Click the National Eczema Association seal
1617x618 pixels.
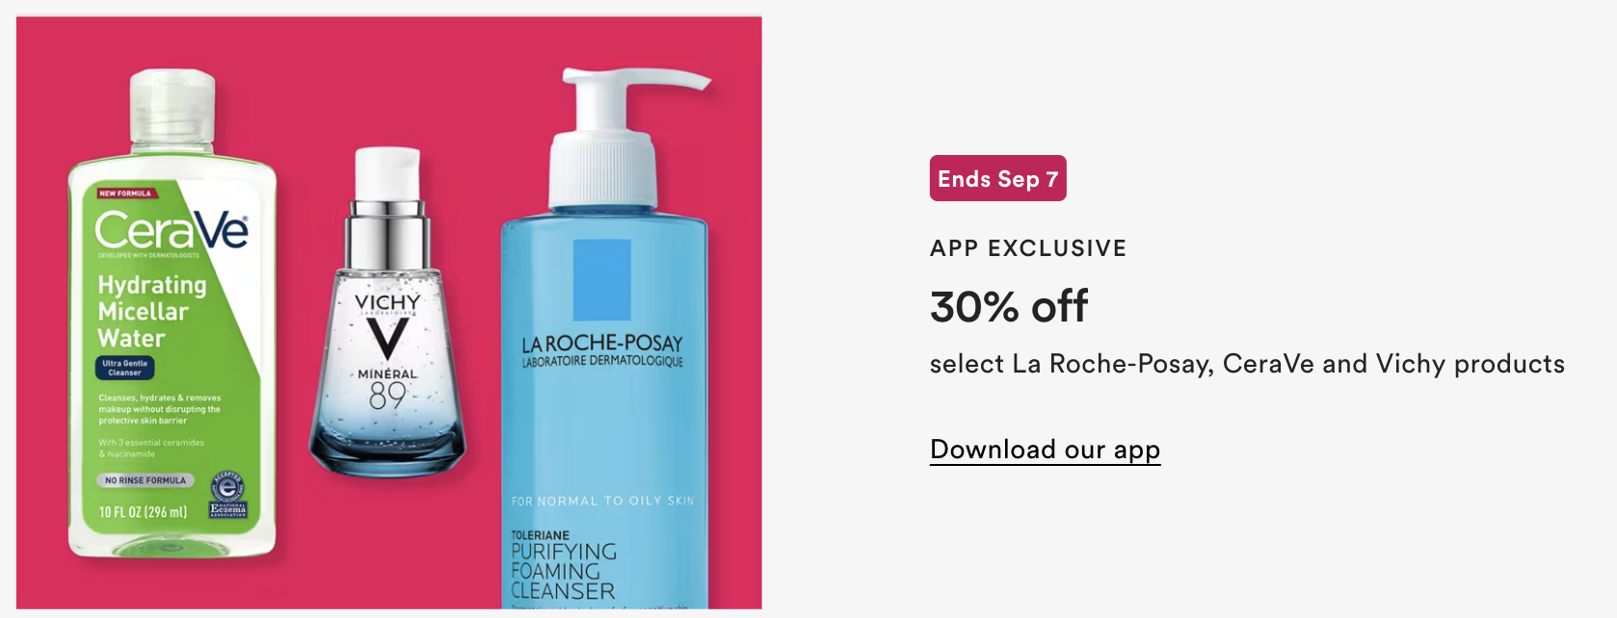227,496
